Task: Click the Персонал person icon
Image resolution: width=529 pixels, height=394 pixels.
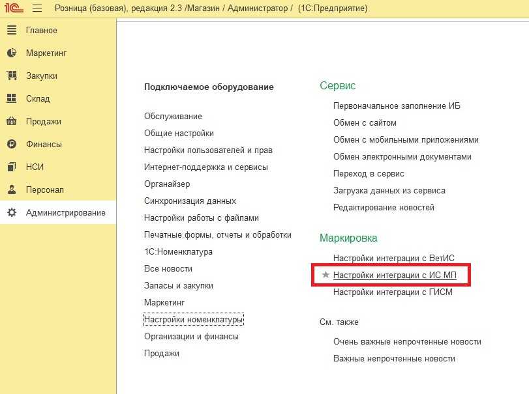Action: point(12,190)
